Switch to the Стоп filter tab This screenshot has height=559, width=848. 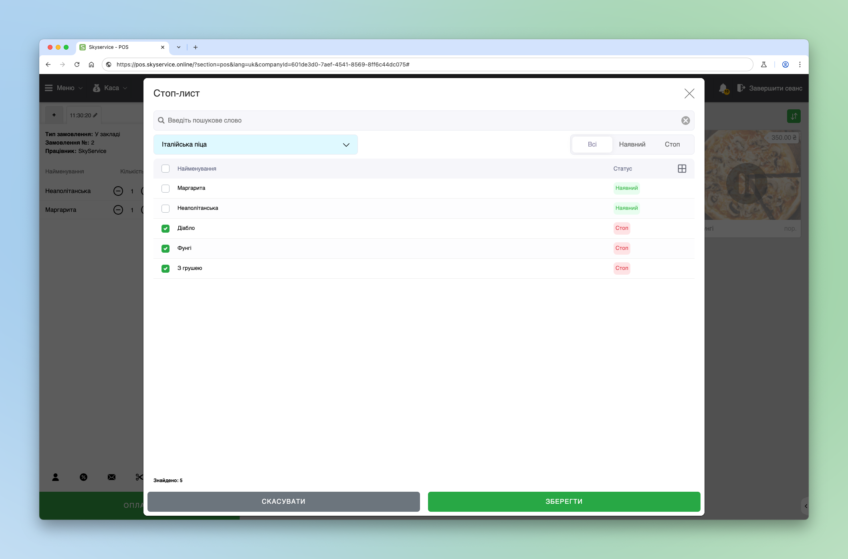[x=672, y=145]
